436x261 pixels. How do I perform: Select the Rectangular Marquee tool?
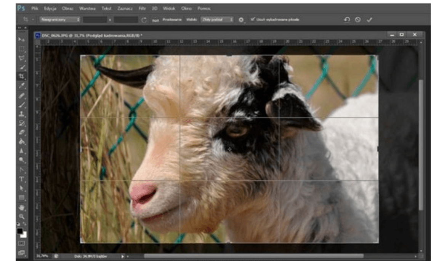click(22, 49)
